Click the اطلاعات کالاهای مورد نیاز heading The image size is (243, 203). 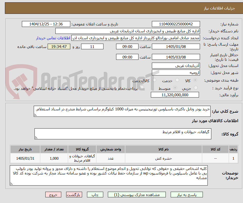[215, 121]
